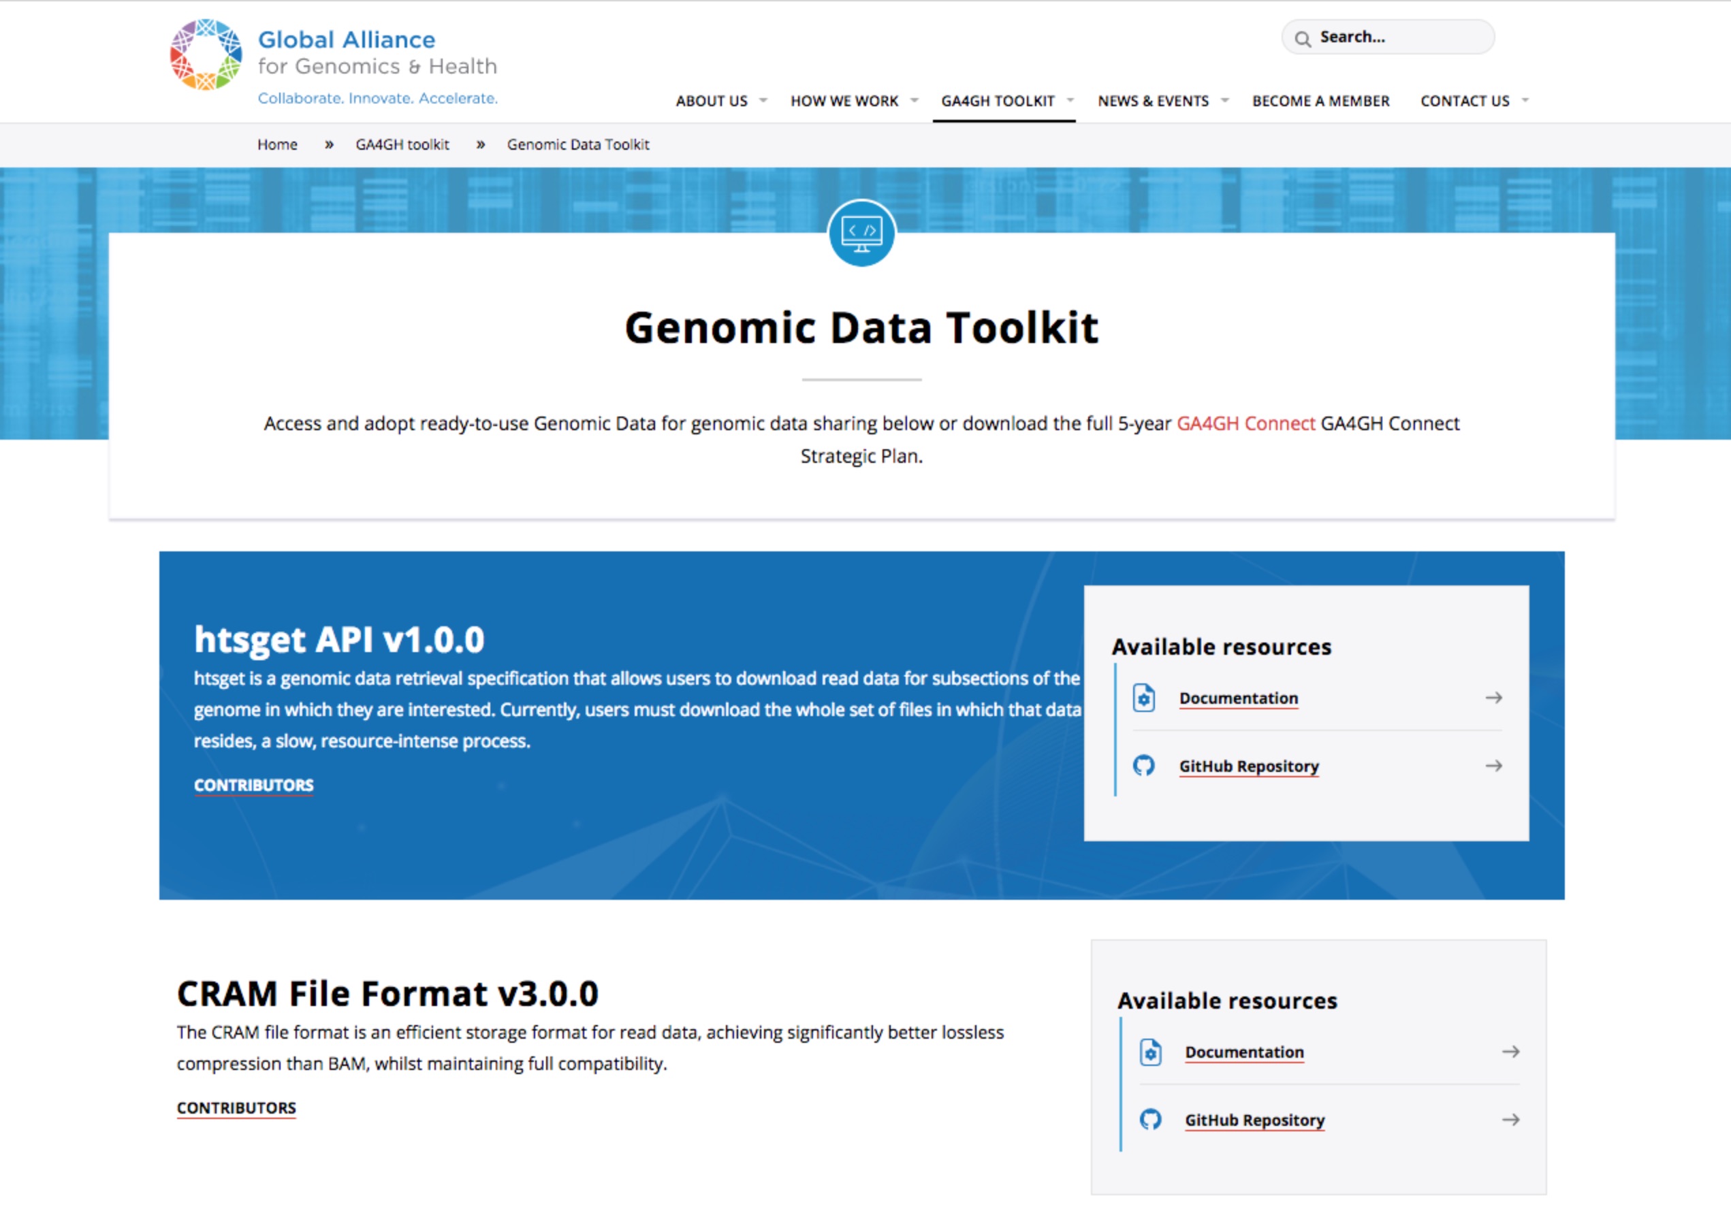The width and height of the screenshot is (1731, 1232).
Task: Open Become a Member menu item
Action: [x=1320, y=101]
